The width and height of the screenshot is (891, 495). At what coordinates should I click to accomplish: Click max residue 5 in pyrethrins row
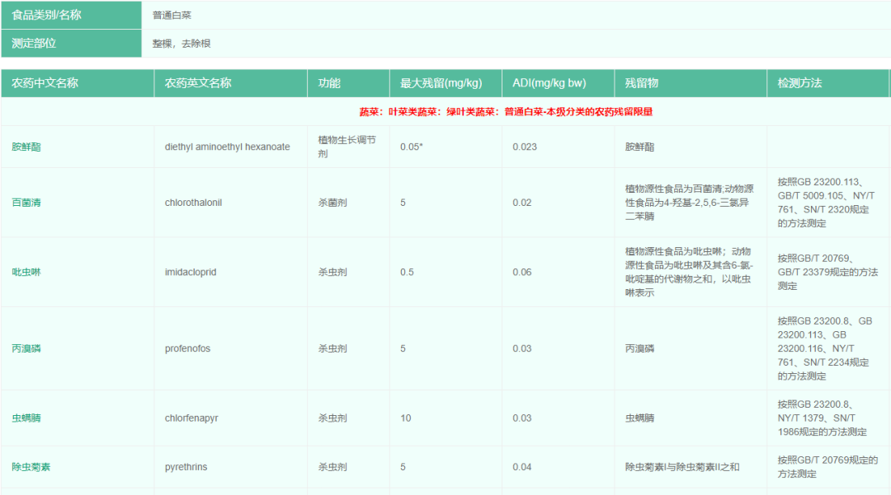point(403,467)
